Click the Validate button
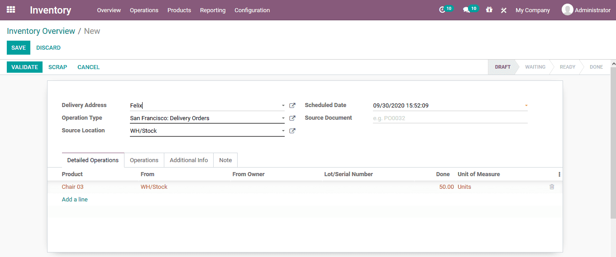Image resolution: width=616 pixels, height=257 pixels. pyautogui.click(x=24, y=67)
